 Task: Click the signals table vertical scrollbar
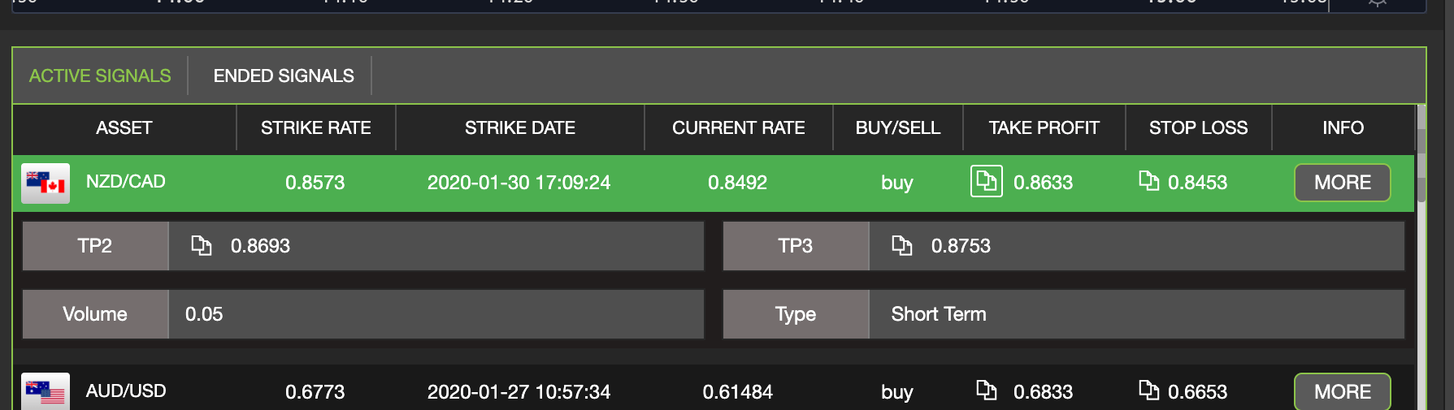pos(1421,257)
